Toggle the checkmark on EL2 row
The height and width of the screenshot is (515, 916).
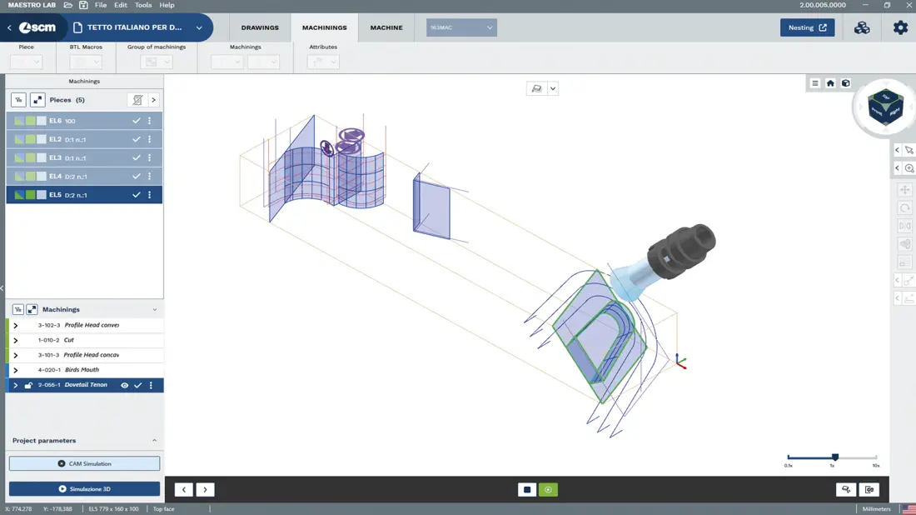[136, 140]
